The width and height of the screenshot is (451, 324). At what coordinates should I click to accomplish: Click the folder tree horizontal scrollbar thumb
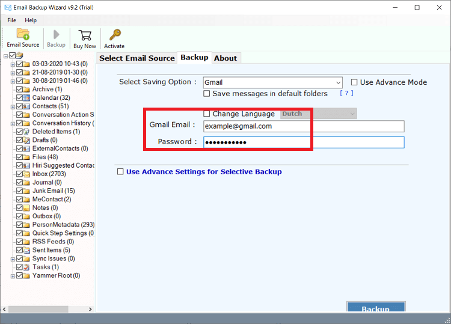38,309
